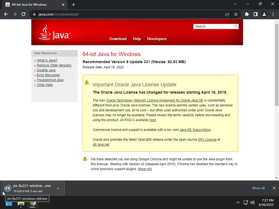The height and width of the screenshot is (209, 279).
Task: Click the page vertical scrollbar thumb
Action: point(277,65)
